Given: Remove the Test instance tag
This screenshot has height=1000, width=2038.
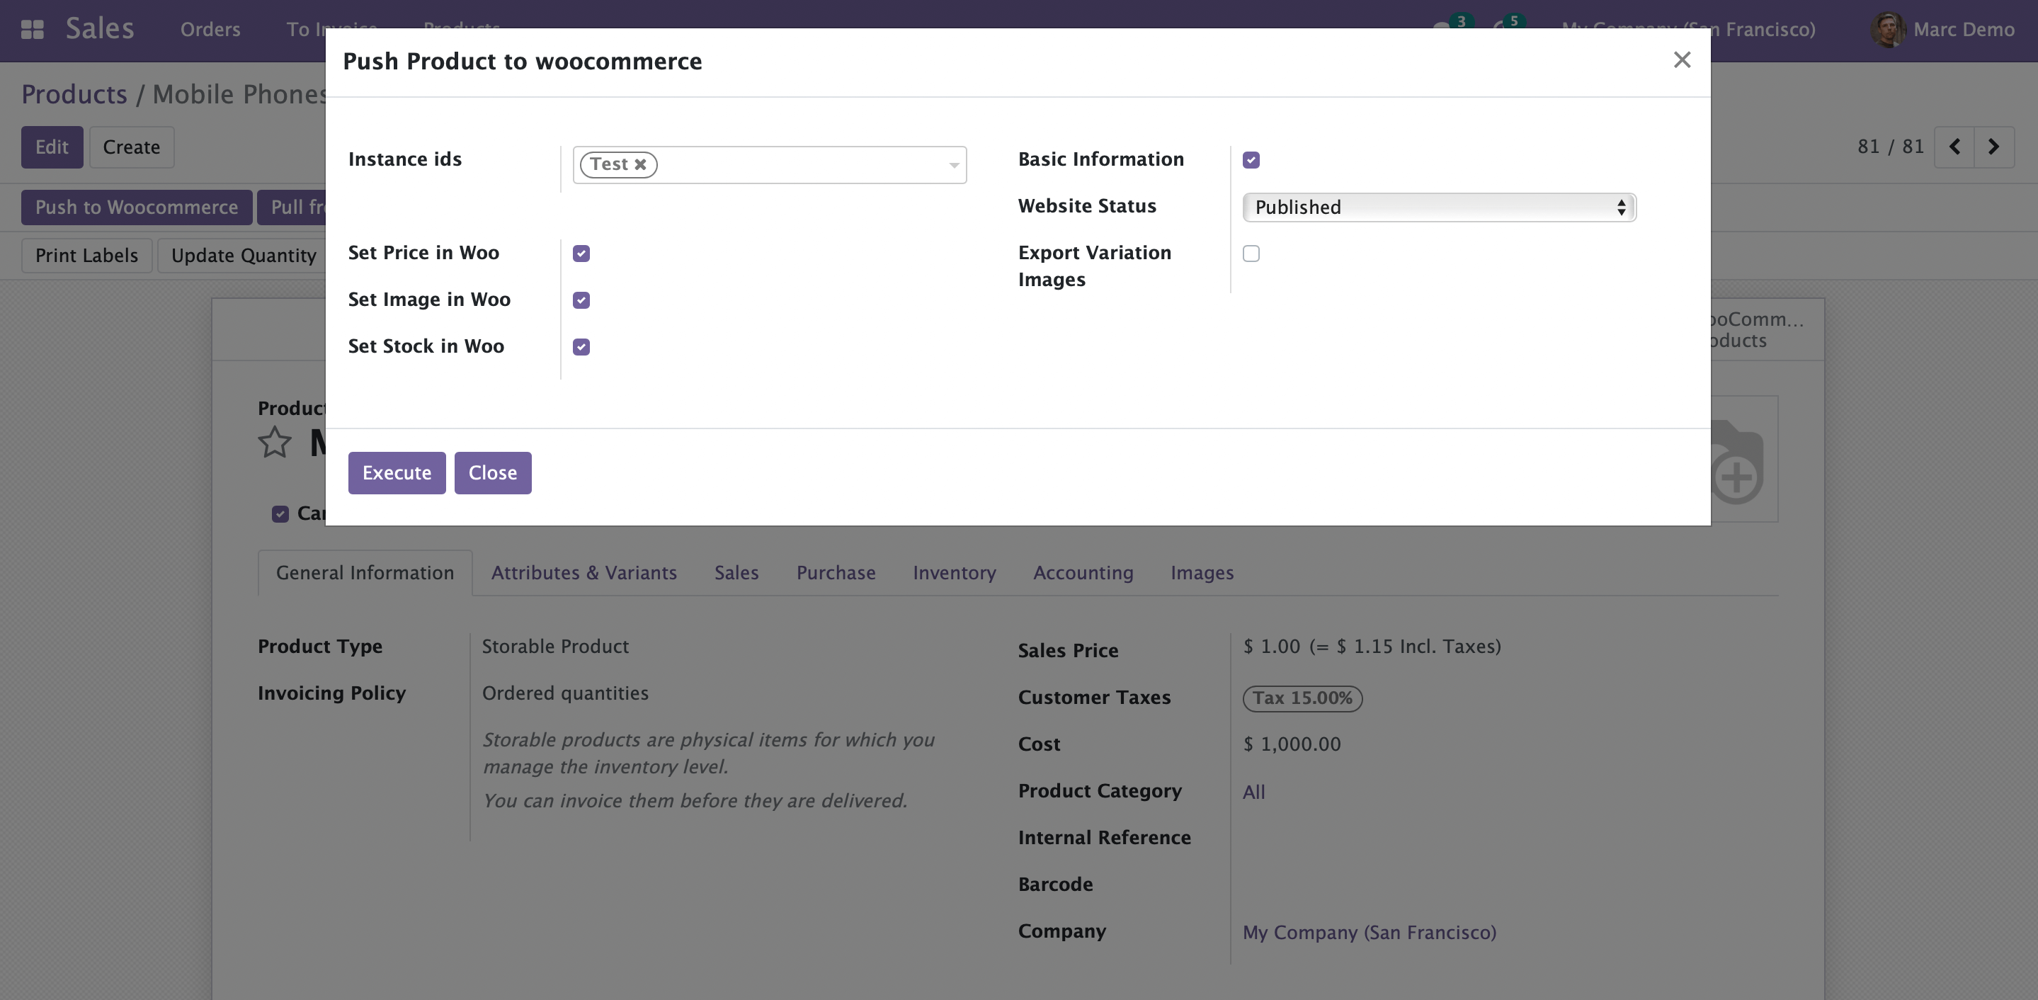Looking at the screenshot, I should point(640,164).
